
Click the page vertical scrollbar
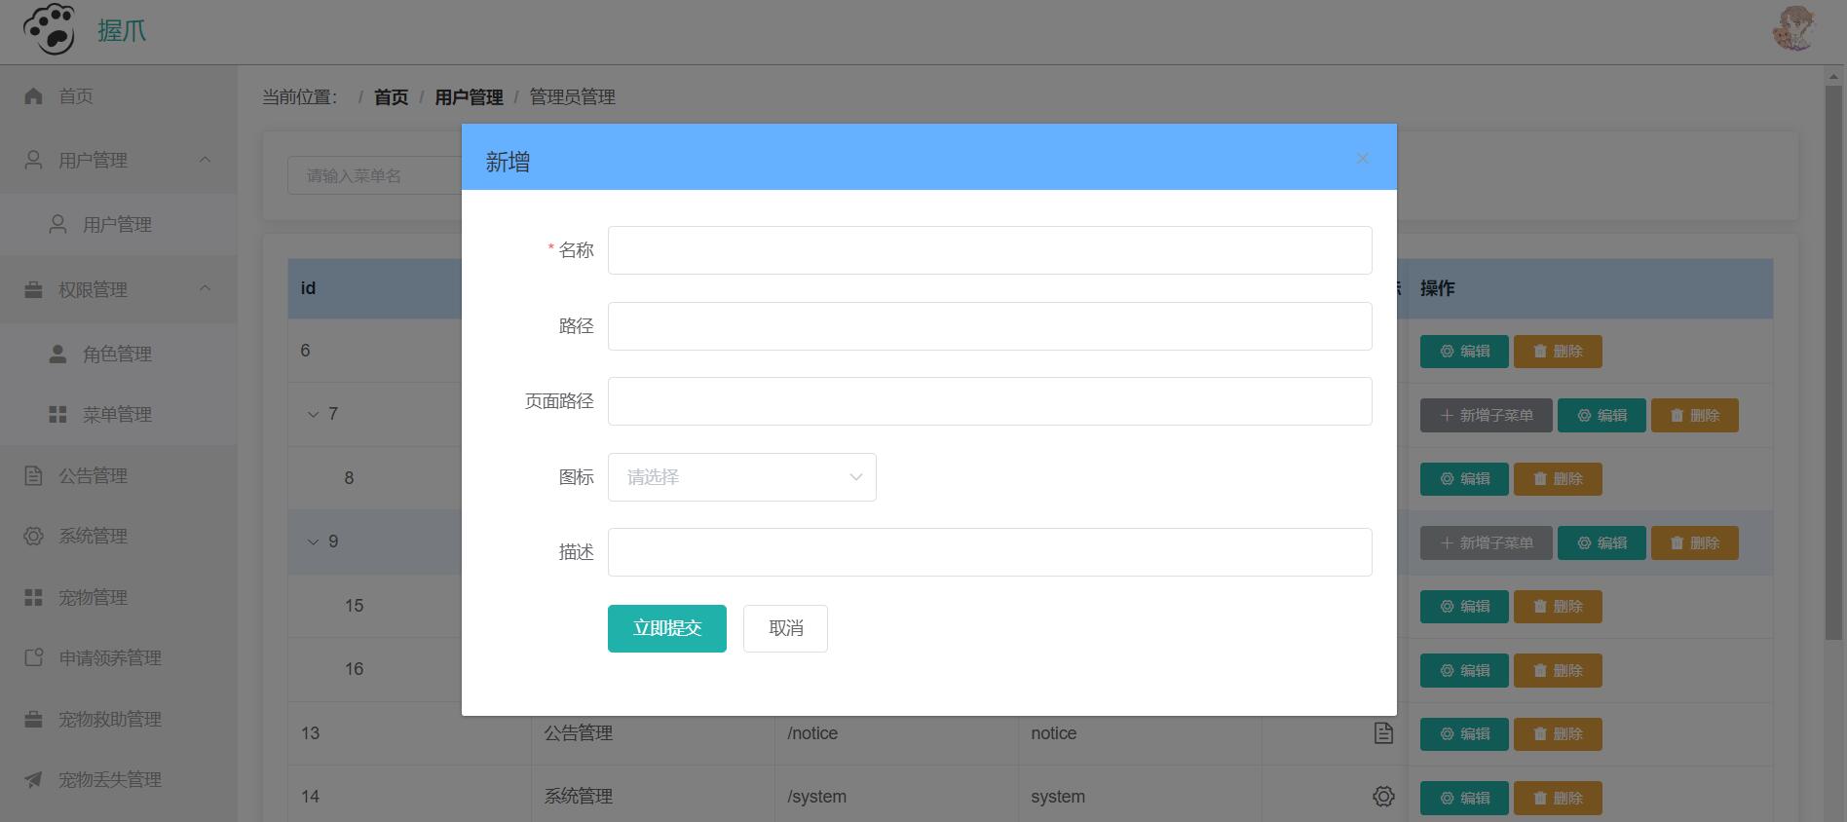click(1833, 363)
